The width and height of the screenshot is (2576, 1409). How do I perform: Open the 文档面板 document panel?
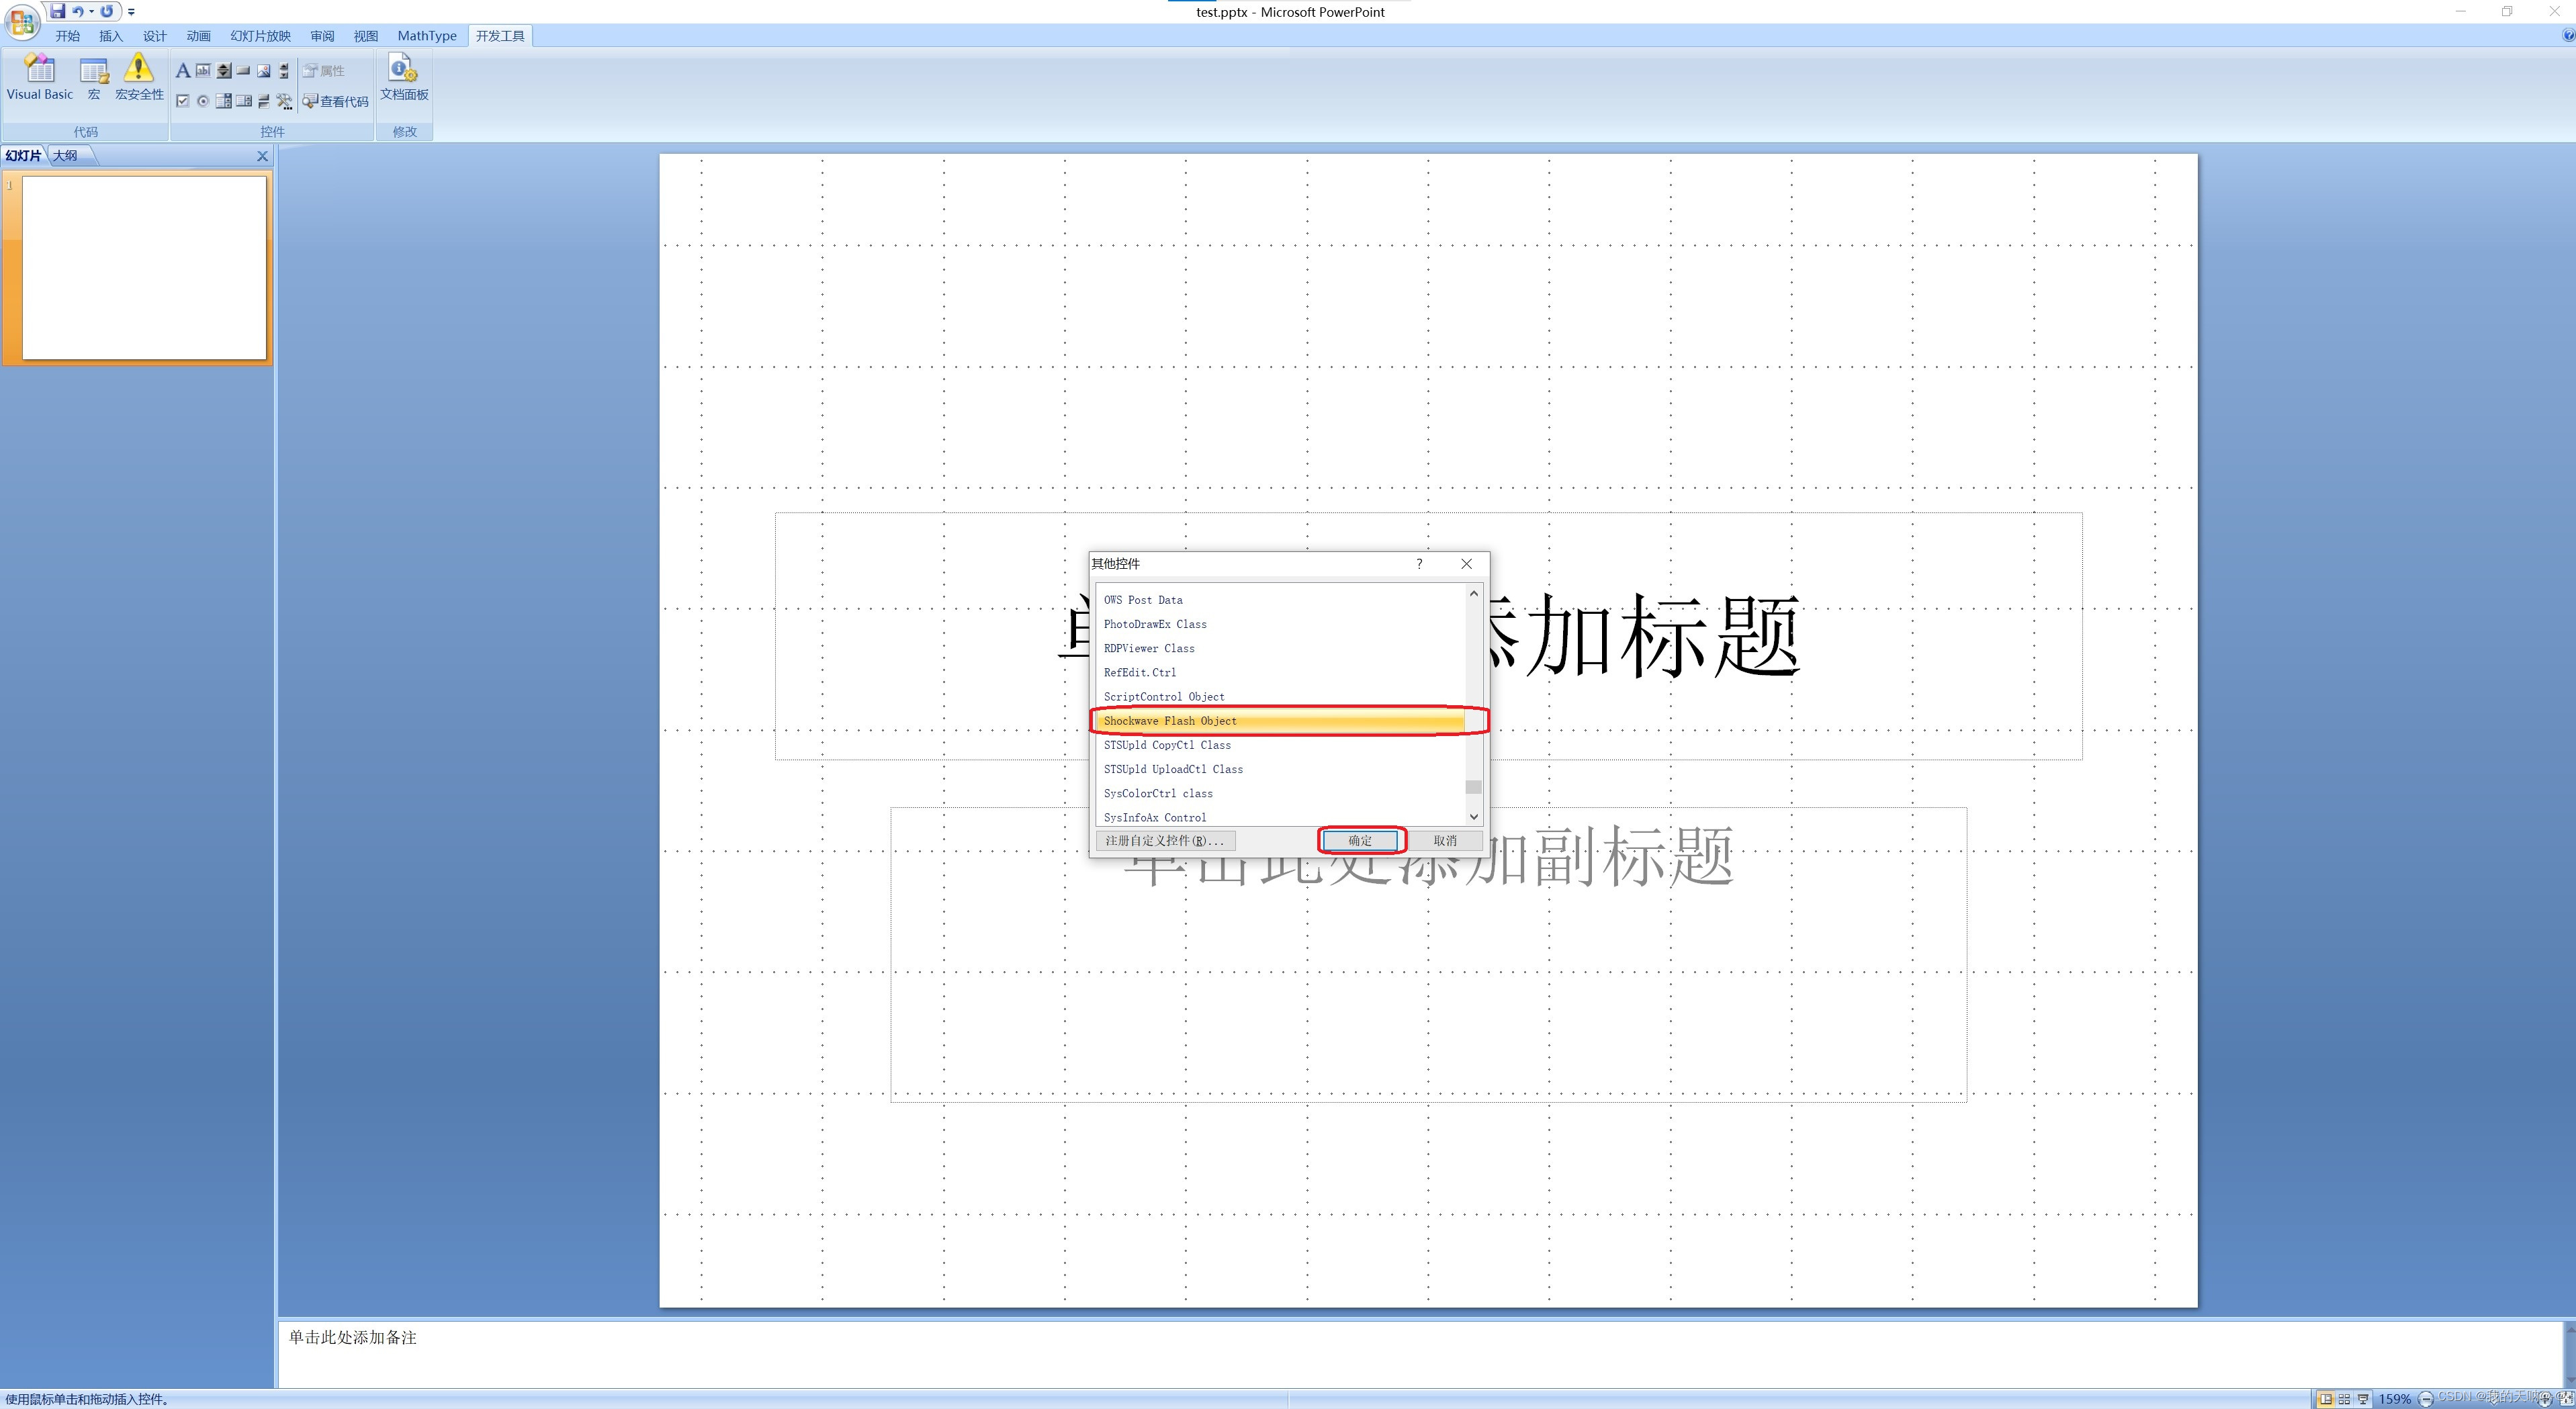404,77
